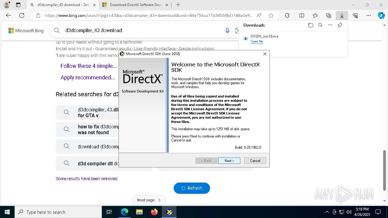Close the d3dcompiler_43 download tab
388x218 pixels.
94,5
